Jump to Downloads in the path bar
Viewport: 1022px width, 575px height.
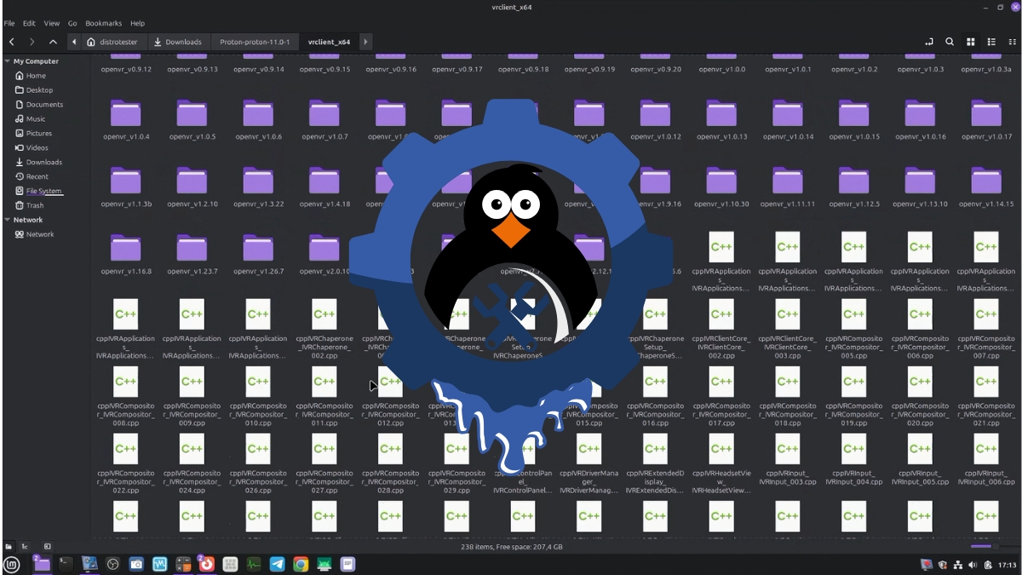tap(178, 42)
